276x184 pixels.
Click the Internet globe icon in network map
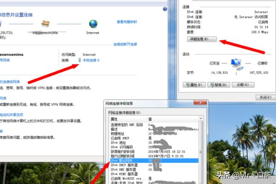pos(93,24)
